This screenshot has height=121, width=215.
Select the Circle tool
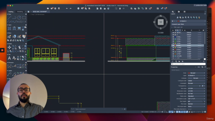19,17
